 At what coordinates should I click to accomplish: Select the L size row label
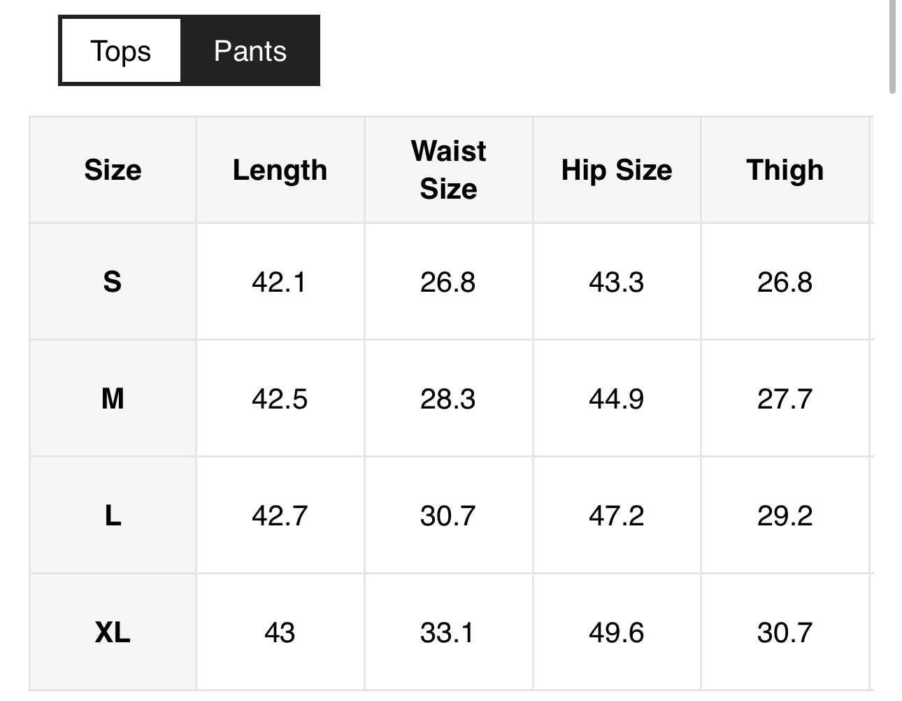pyautogui.click(x=113, y=516)
